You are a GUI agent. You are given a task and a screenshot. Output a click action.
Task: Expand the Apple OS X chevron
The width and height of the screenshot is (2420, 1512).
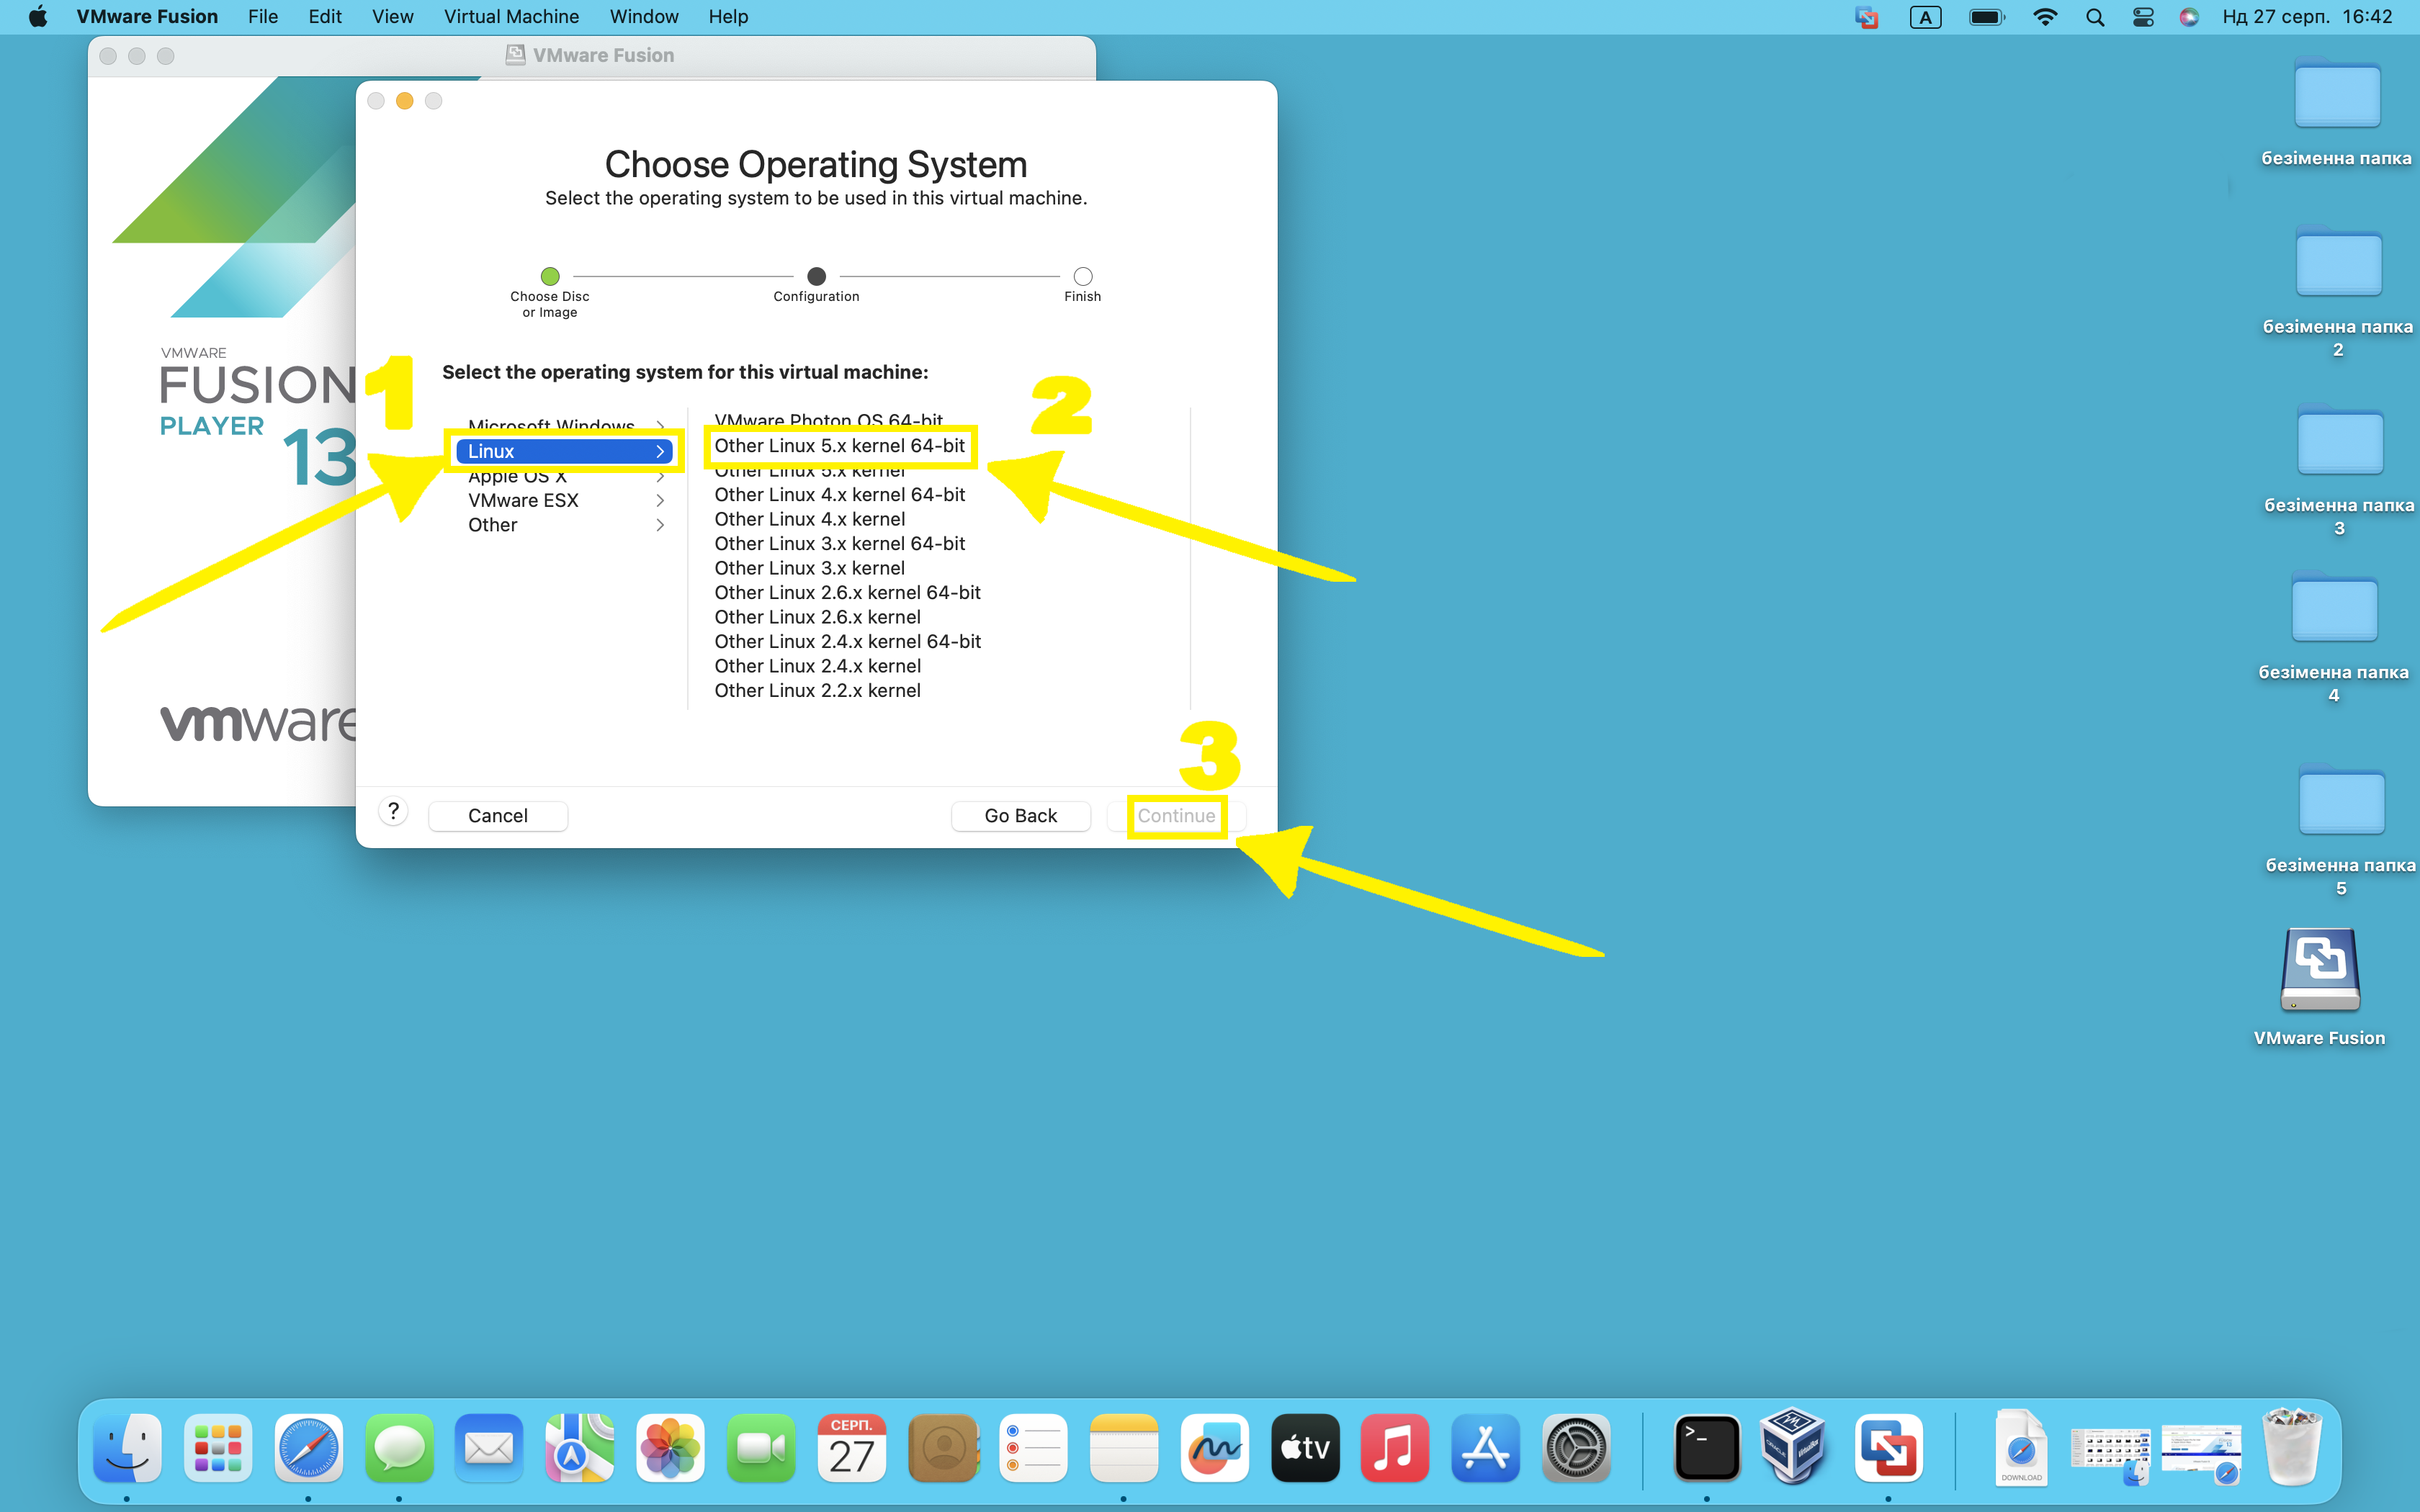pyautogui.click(x=660, y=476)
